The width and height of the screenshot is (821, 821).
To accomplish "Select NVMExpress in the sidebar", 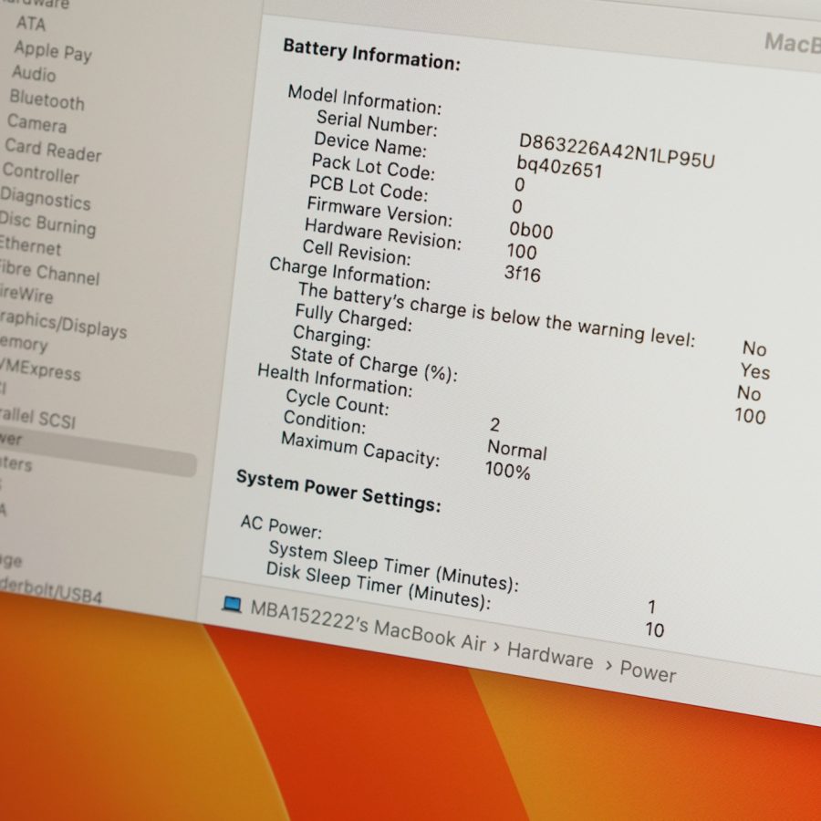I will [x=40, y=369].
